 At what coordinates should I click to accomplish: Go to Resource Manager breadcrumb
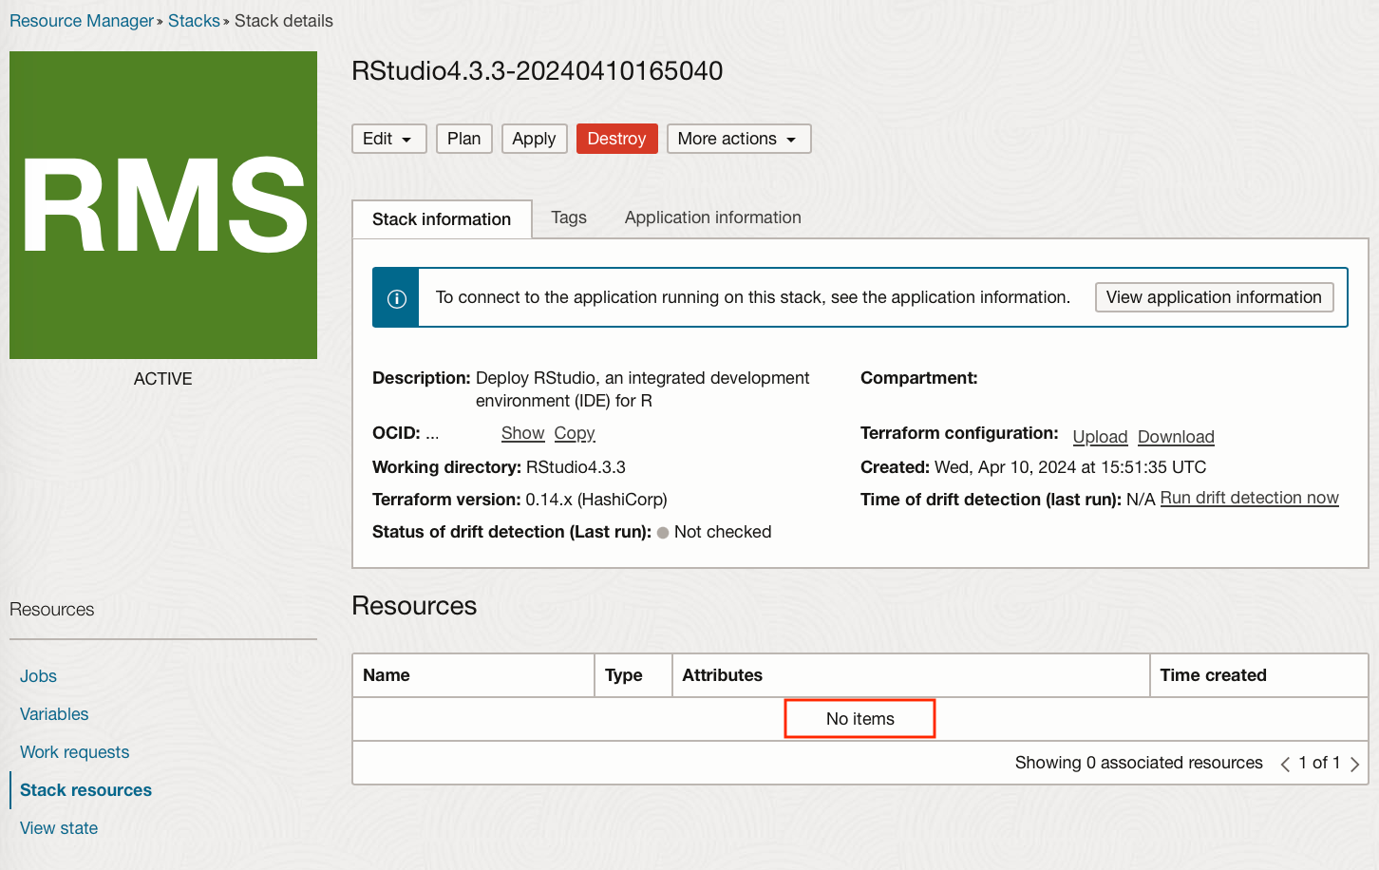pyautogui.click(x=82, y=21)
